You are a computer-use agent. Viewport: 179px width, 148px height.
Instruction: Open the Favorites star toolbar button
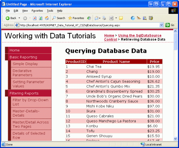click(x=76, y=18)
